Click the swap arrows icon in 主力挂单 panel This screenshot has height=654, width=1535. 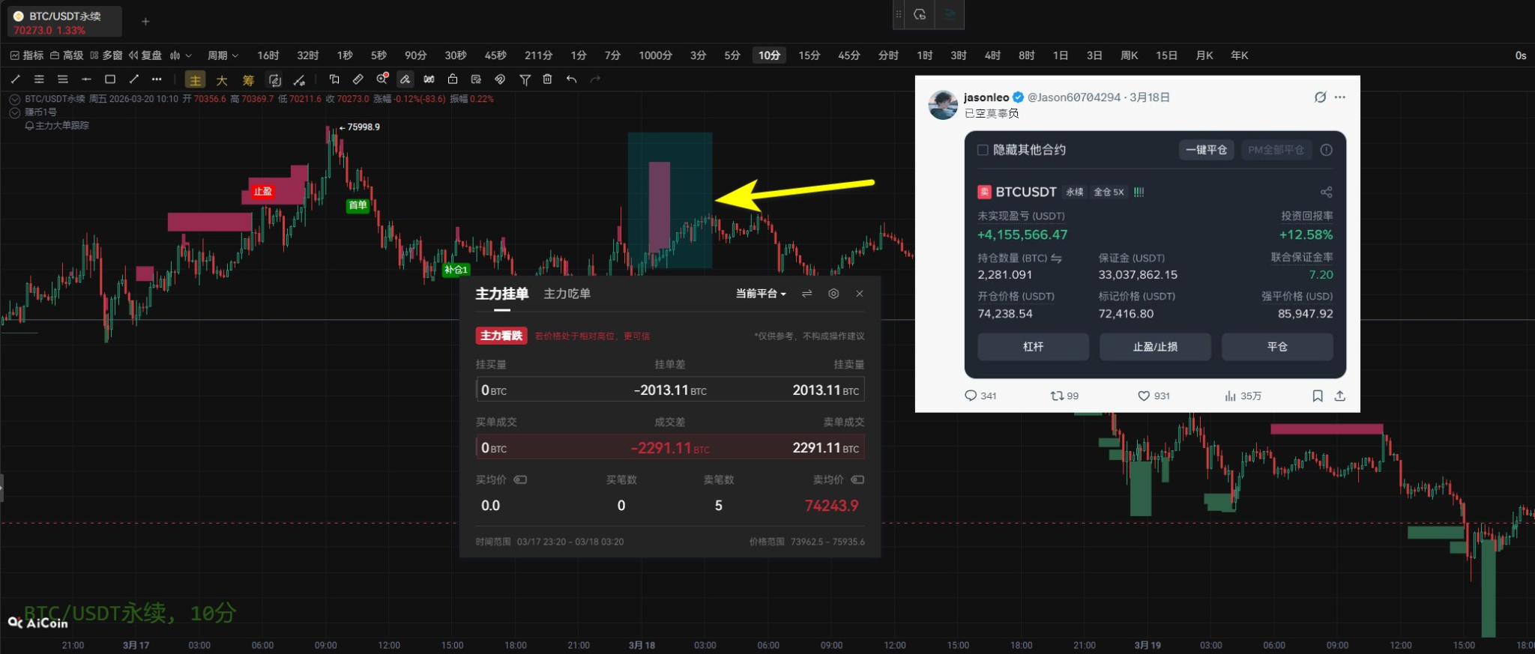coord(806,294)
